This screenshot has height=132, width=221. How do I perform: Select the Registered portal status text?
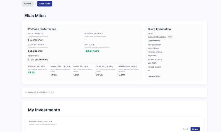(152, 56)
